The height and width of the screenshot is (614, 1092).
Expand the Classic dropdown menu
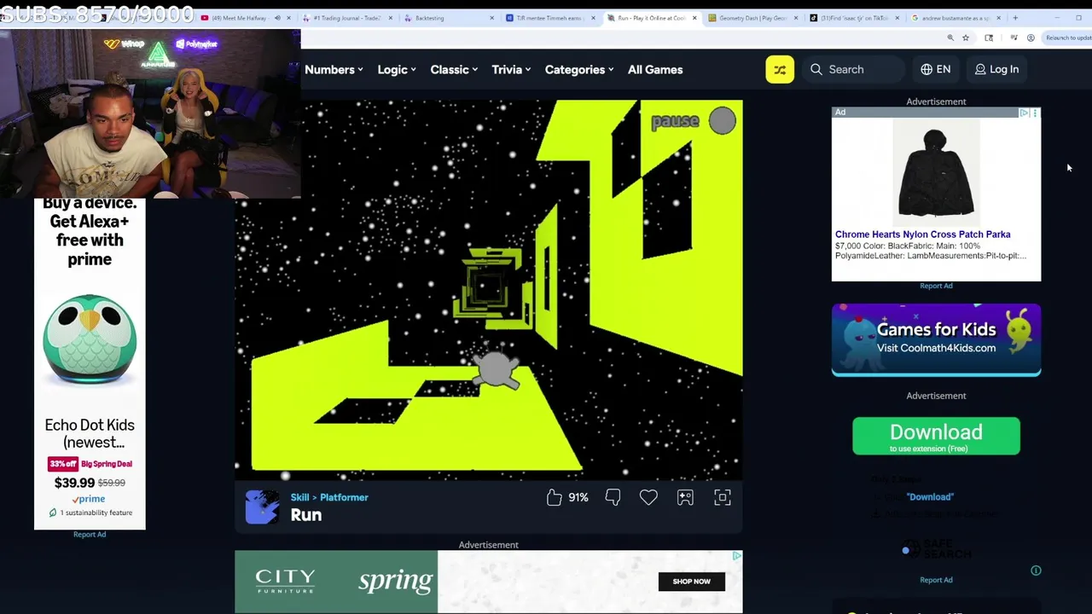pyautogui.click(x=454, y=70)
